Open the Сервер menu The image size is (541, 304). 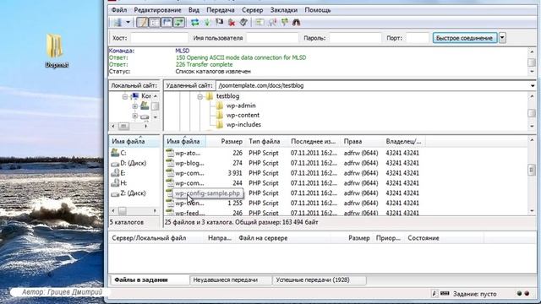tap(252, 10)
